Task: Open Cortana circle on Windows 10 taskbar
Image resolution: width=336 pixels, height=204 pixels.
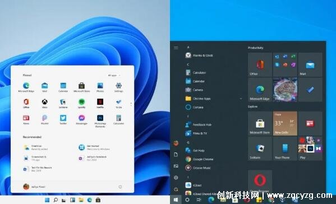Action: tap(187, 200)
